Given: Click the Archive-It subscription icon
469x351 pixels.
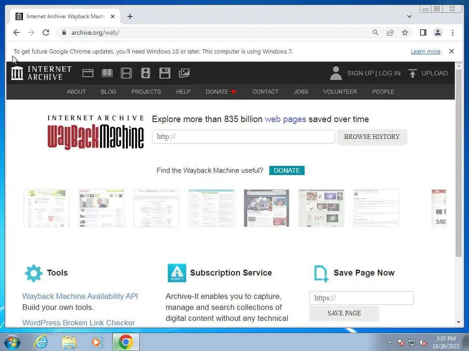Looking at the screenshot, I should point(177,273).
